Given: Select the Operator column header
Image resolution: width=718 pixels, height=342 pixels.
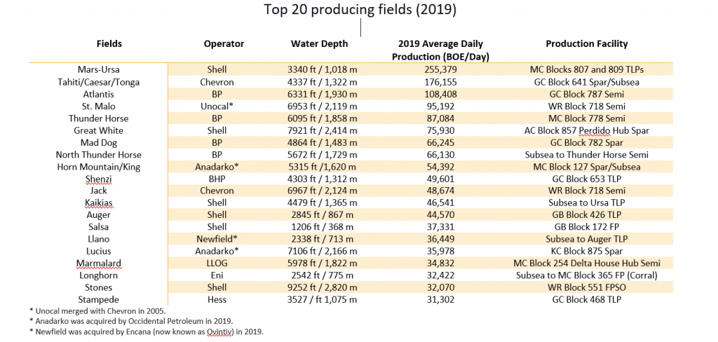Looking at the screenshot, I should [x=224, y=43].
